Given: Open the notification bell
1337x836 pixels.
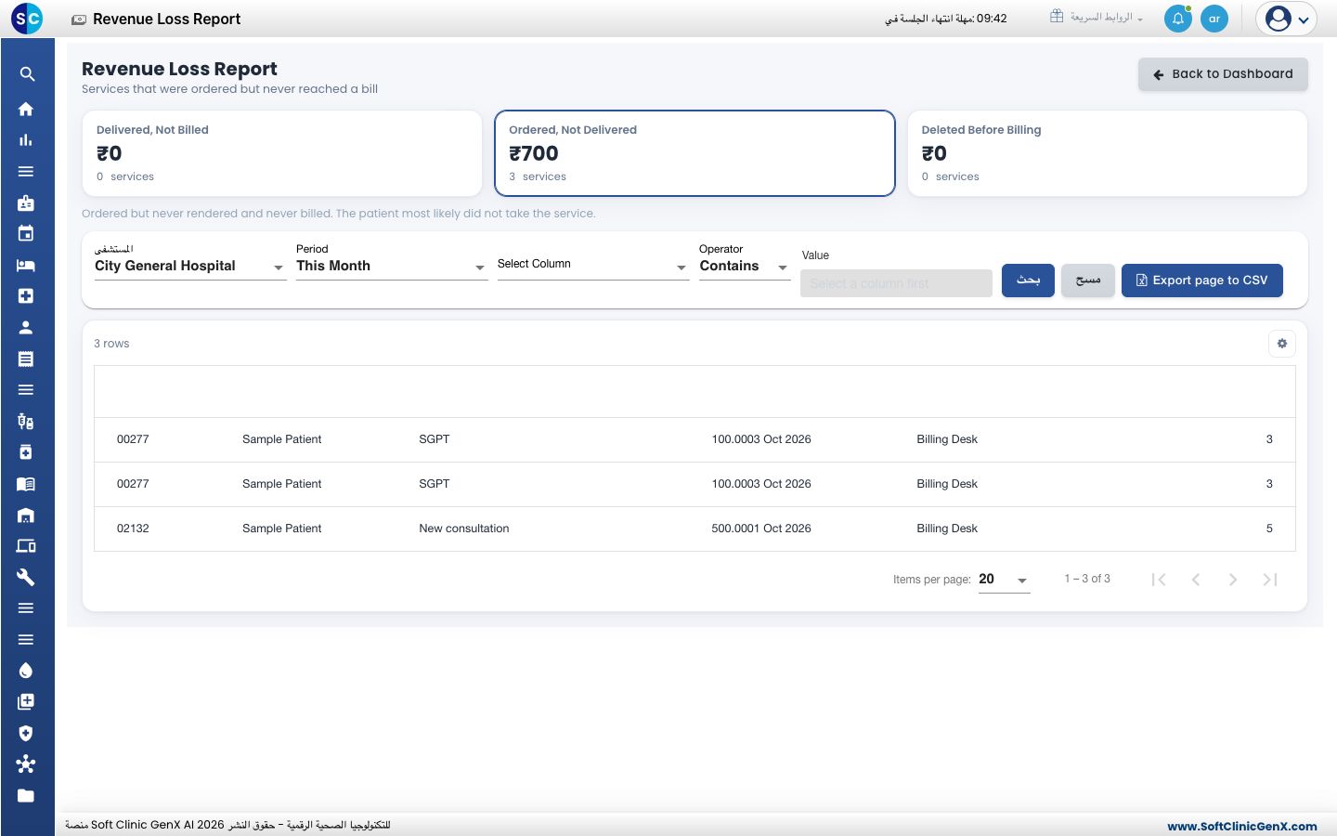Looking at the screenshot, I should point(1178,19).
